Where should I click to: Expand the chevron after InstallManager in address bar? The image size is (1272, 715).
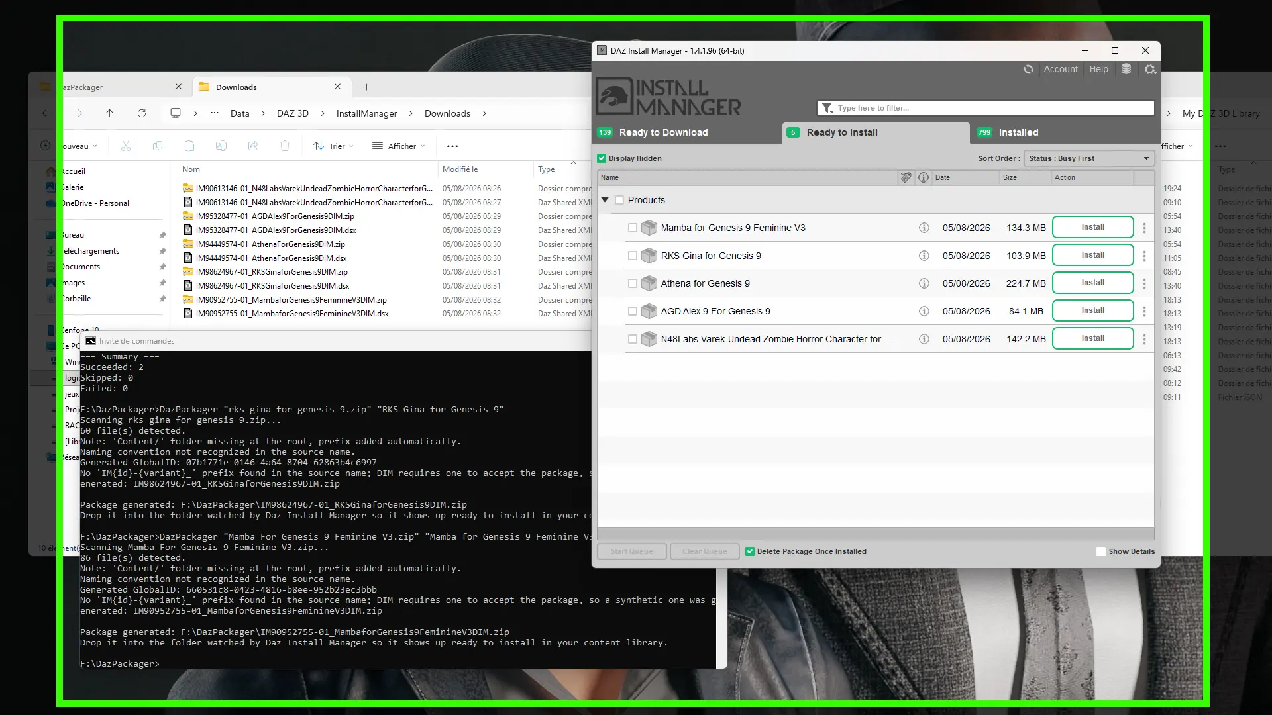[x=411, y=113]
